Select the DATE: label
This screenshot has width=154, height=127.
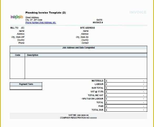pos(100,20)
